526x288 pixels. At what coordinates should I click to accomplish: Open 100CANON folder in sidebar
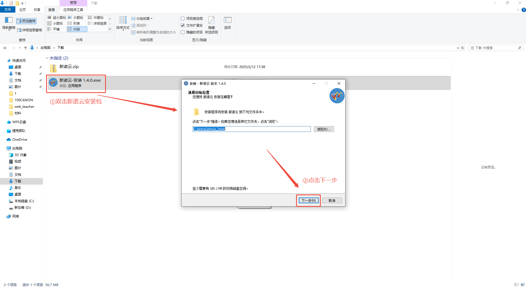(x=24, y=100)
